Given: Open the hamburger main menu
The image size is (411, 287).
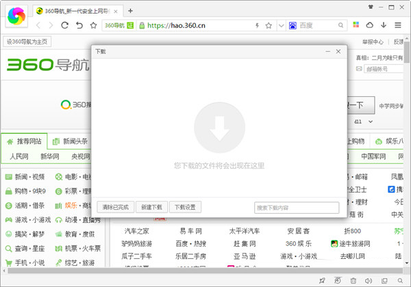Looking at the screenshot, I should pyautogui.click(x=398, y=25).
